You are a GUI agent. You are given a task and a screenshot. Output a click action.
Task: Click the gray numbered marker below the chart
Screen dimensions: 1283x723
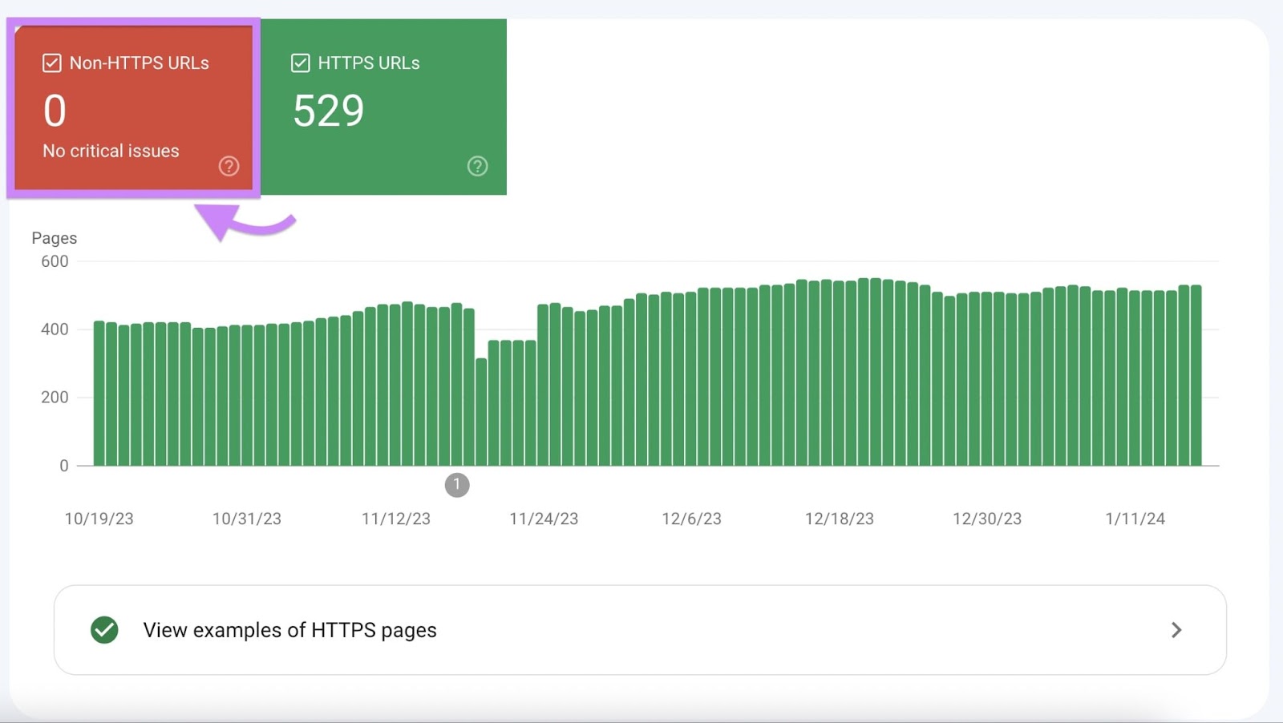457,484
